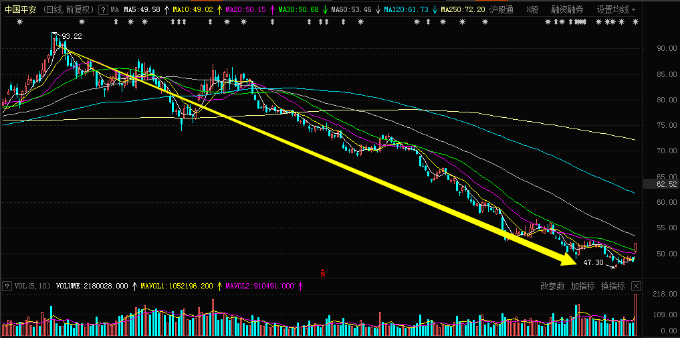
Task: Click the 融资融券 link
Action: pyautogui.click(x=567, y=10)
